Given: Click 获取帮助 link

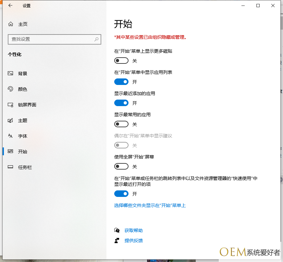Looking at the screenshot, I should (x=133, y=230).
